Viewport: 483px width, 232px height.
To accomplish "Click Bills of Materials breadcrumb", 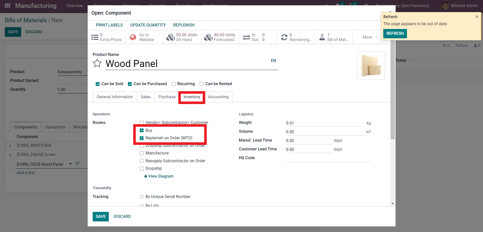I will click(26, 20).
